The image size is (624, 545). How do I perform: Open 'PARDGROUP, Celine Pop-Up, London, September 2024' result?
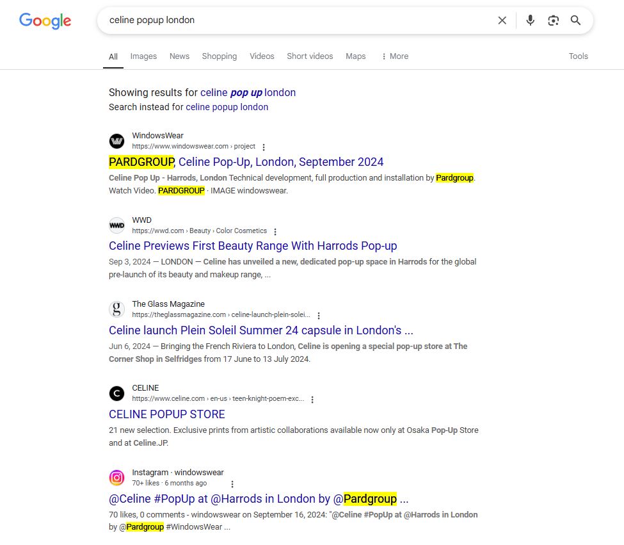(x=246, y=162)
